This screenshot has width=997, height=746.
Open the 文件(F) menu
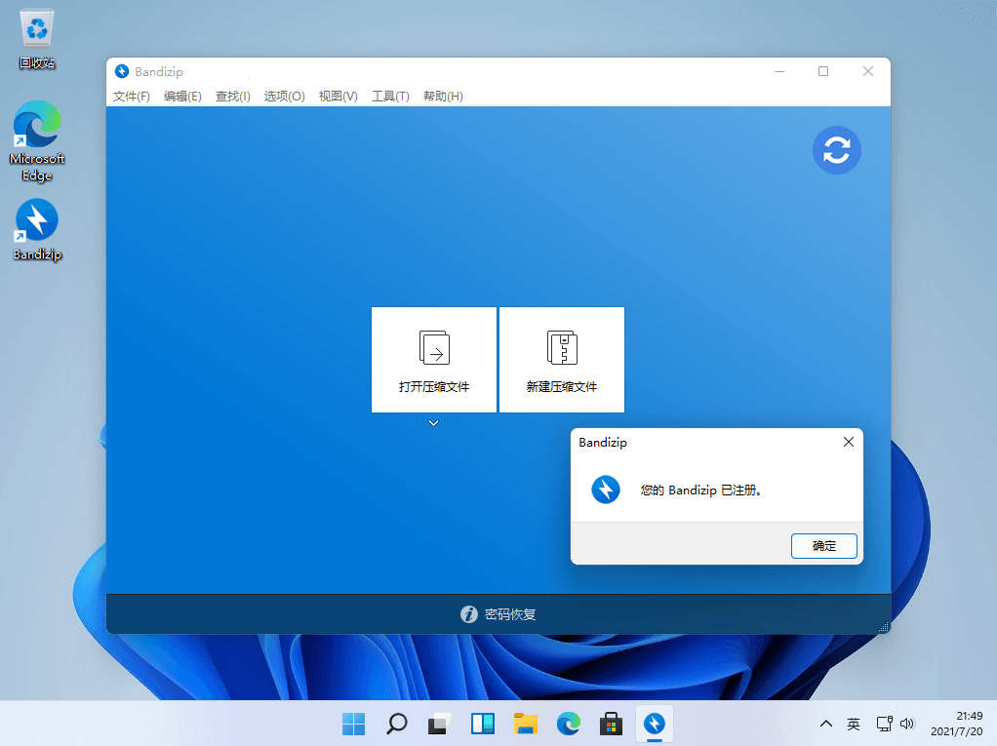click(132, 96)
